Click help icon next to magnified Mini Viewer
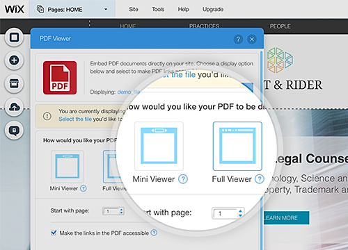Screen dimensions: 348x250 click(x=183, y=179)
